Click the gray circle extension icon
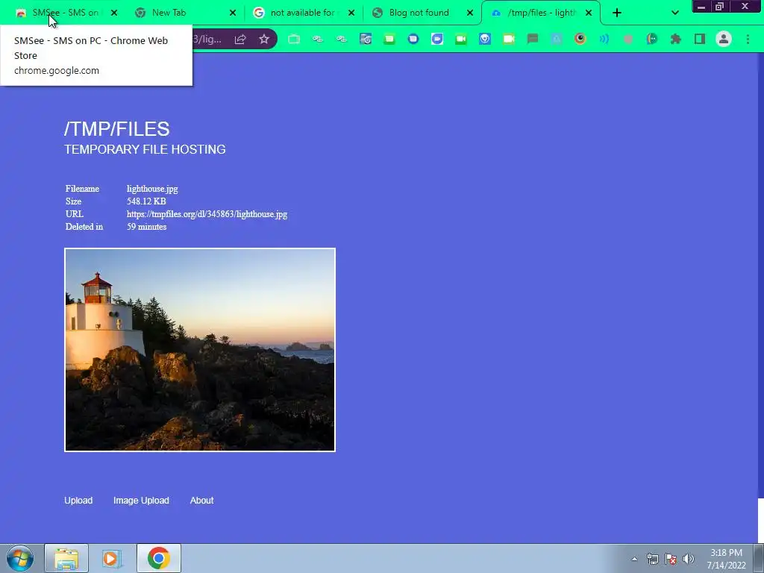 click(x=628, y=39)
